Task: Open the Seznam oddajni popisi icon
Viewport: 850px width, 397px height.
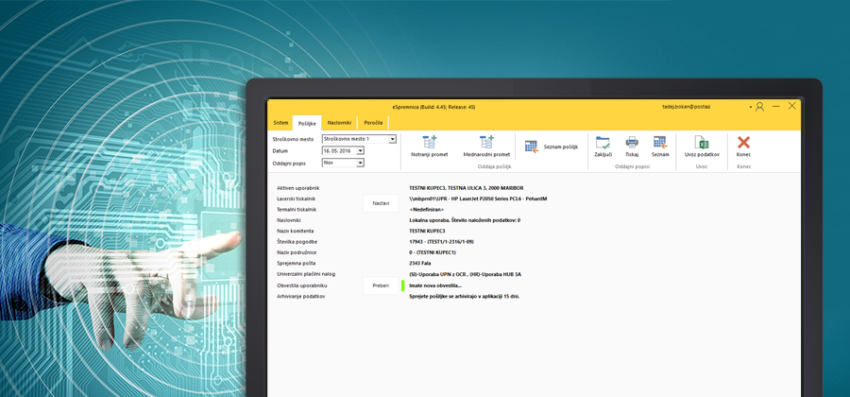Action: point(660,143)
